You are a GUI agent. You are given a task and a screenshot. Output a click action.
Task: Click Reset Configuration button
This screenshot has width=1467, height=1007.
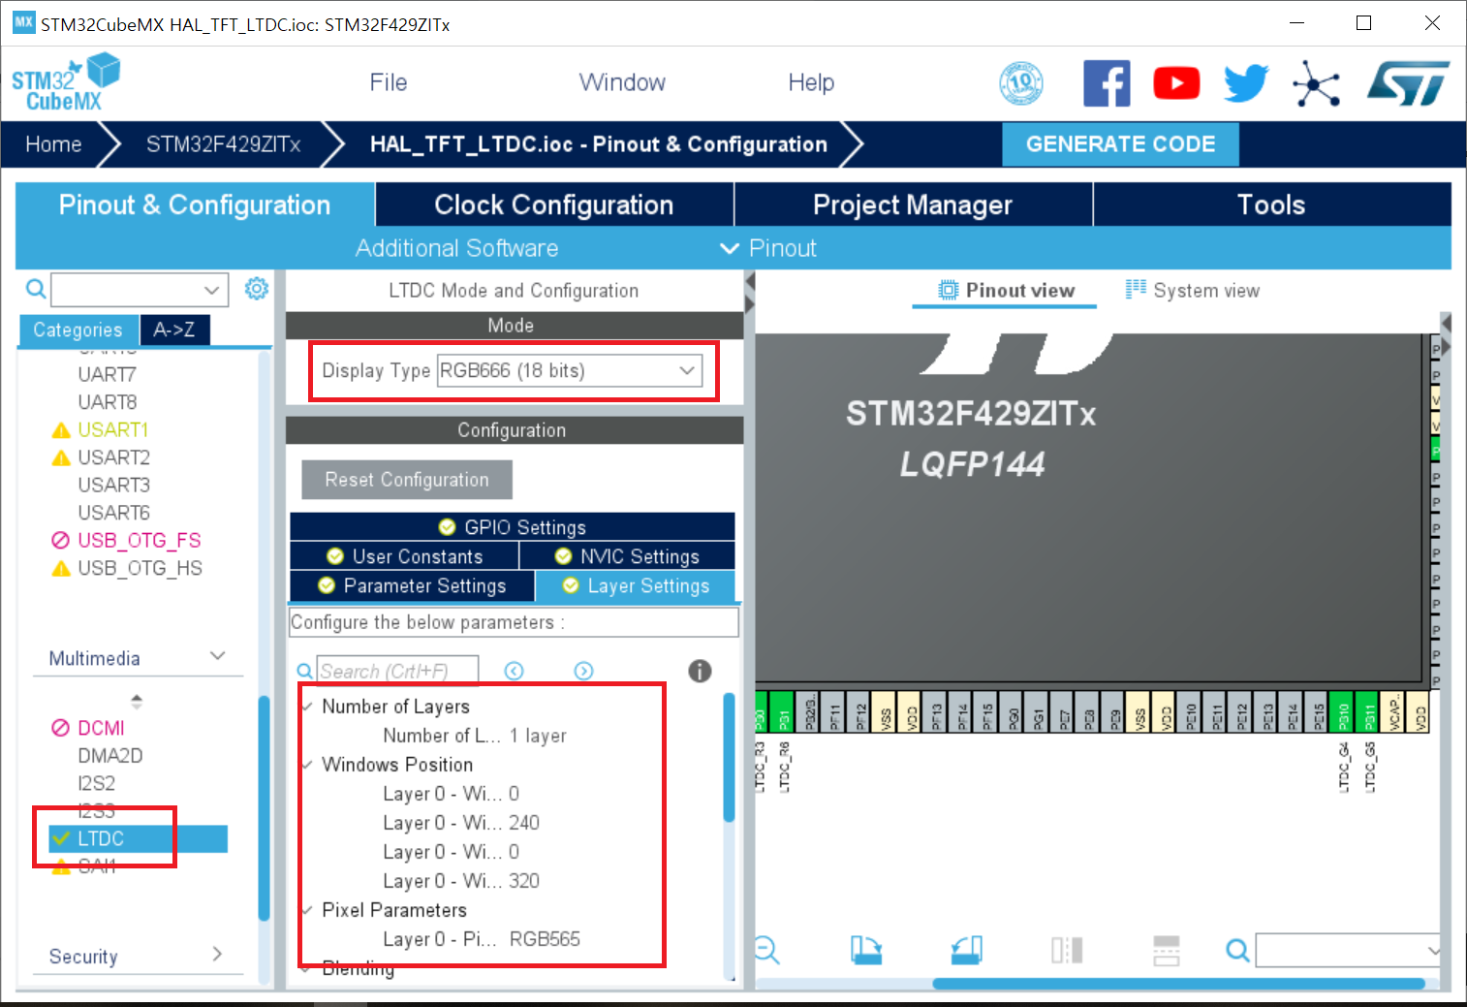click(407, 480)
